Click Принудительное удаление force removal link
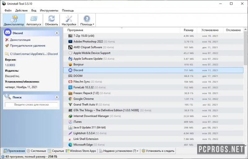The height and width of the screenshot is (159, 248). click(28, 46)
